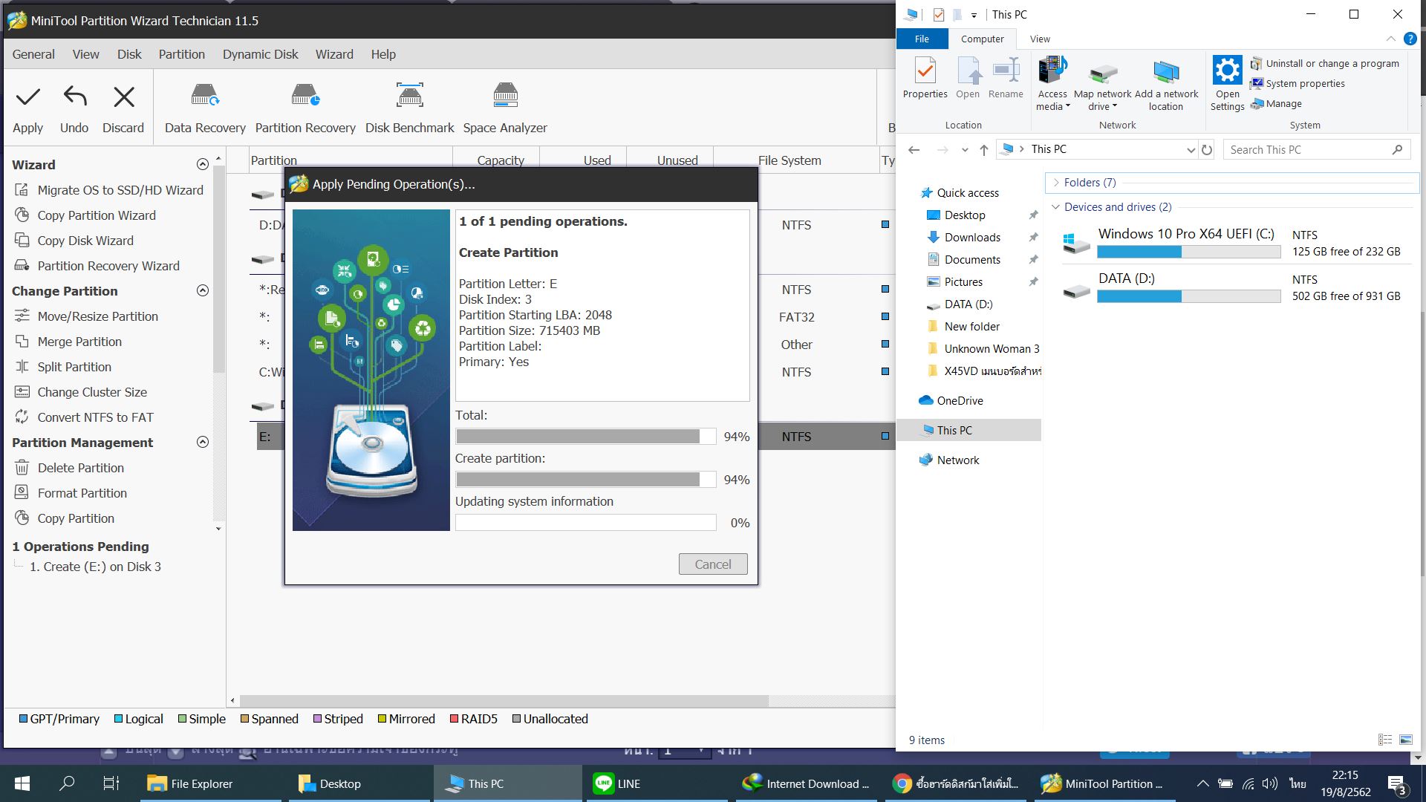Click the Discard X icon
This screenshot has height=802, width=1426.
(123, 97)
